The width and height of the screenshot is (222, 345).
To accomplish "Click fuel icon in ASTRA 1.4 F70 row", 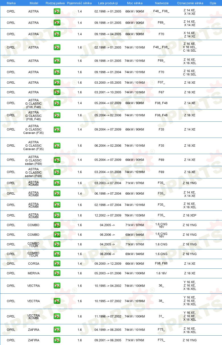I will [57, 34].
